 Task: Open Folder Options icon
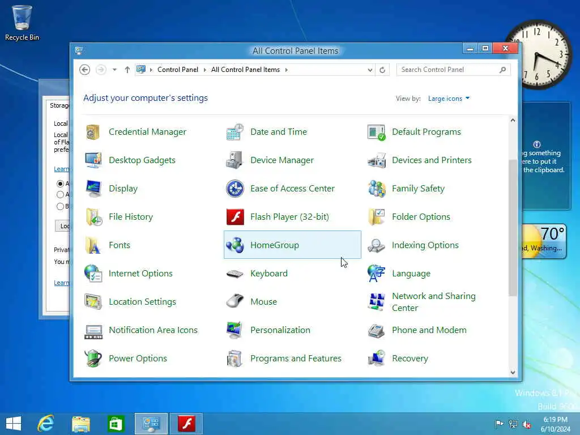(x=377, y=217)
